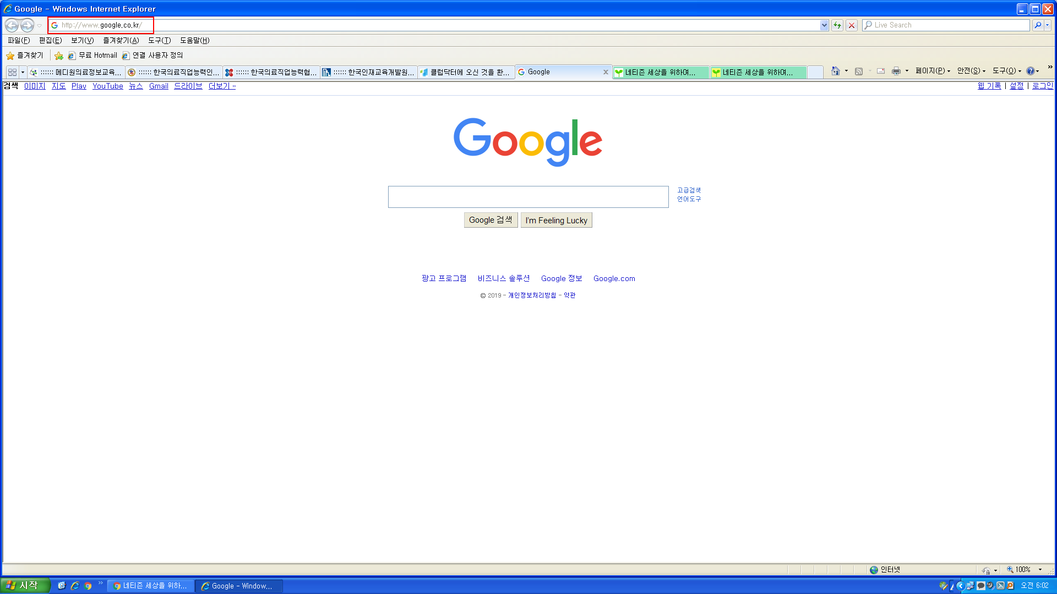The image size is (1057, 594).
Task: Expand the Quick Tabs list dropdown arrow
Action: (x=23, y=72)
